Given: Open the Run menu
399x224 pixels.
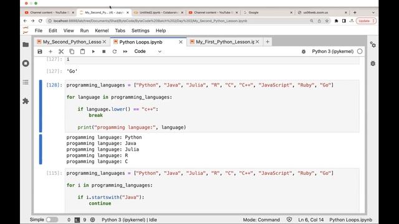Looking at the screenshot, I should coord(84,30).
